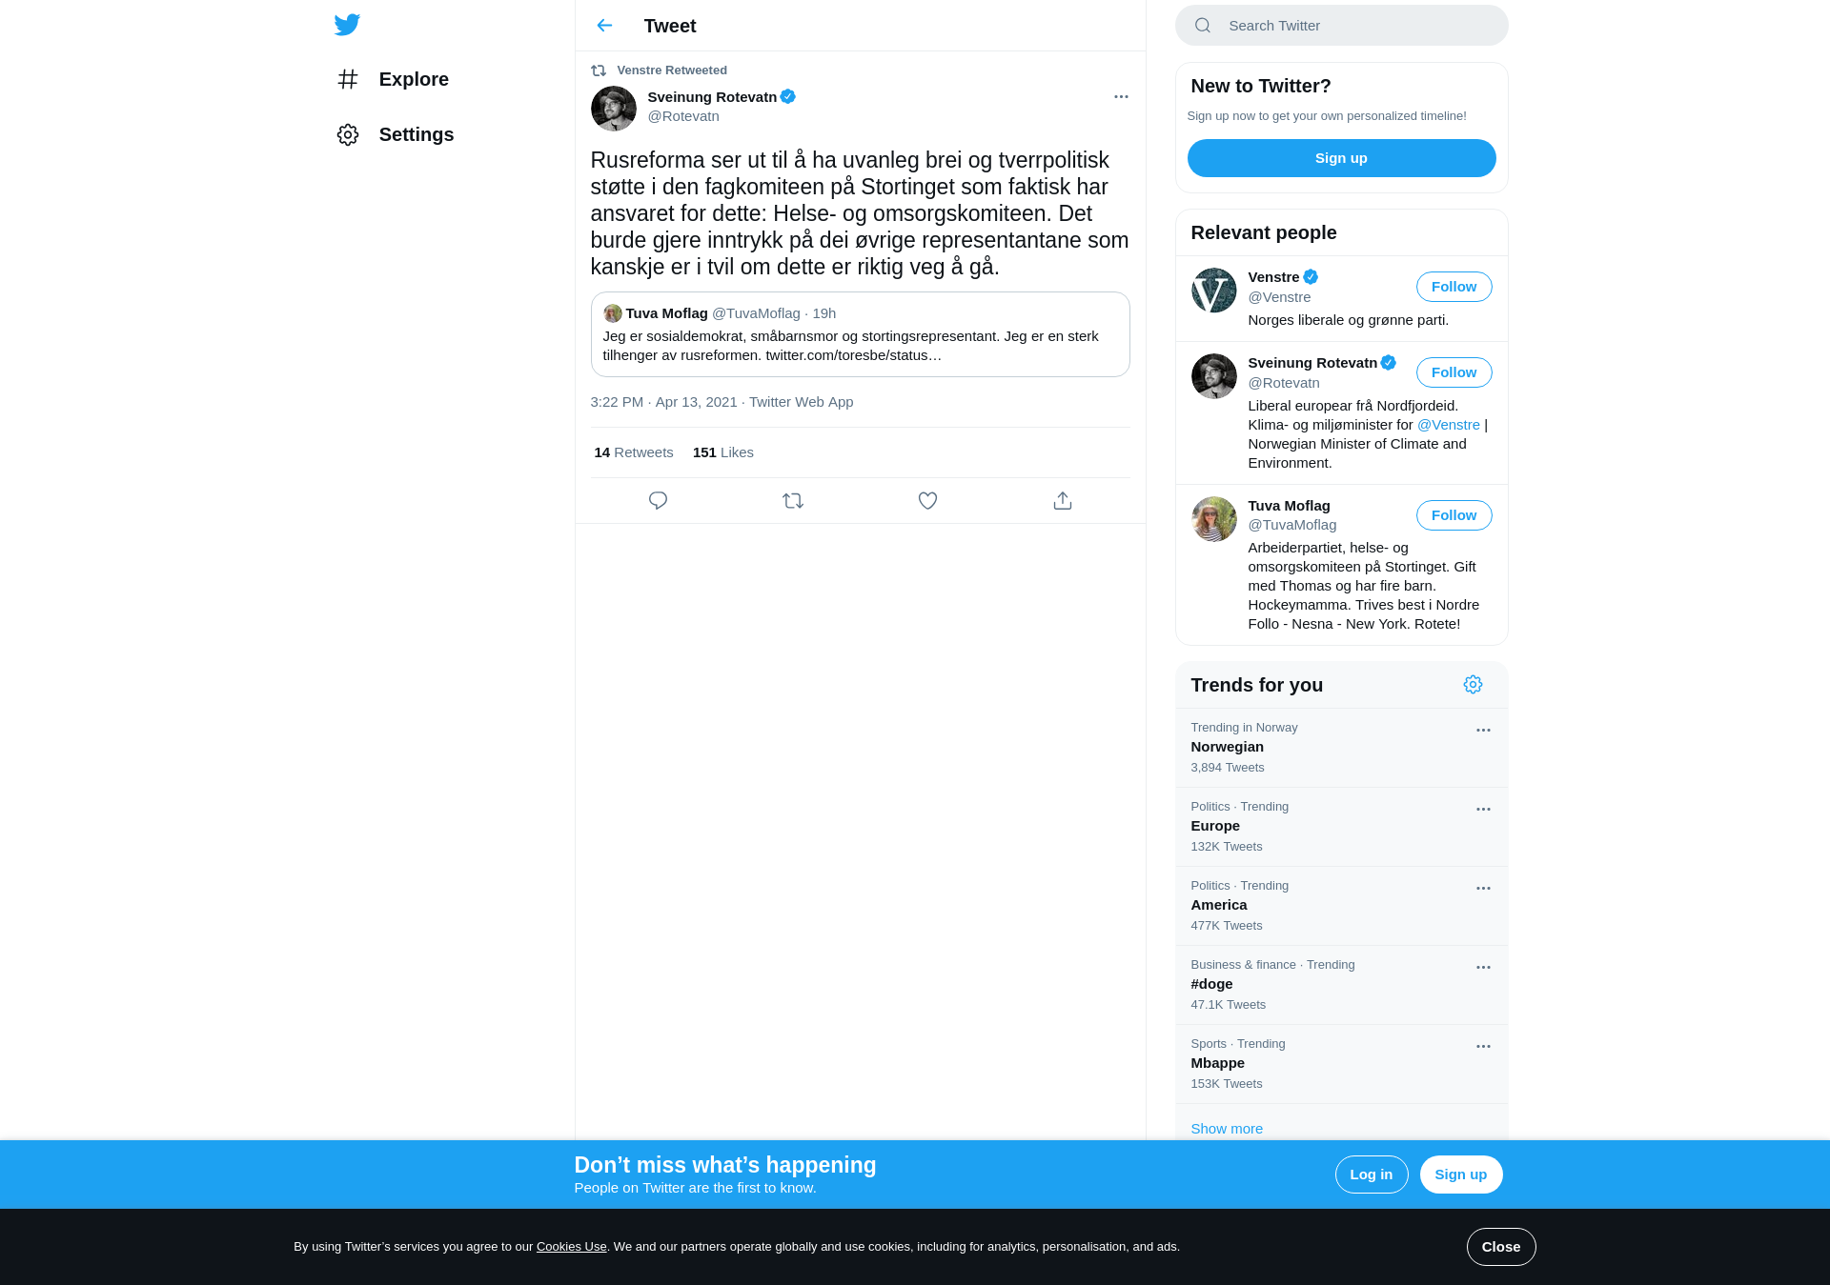Close the cookie notice banner
Screen dimensions: 1830x1285
1500,1247
